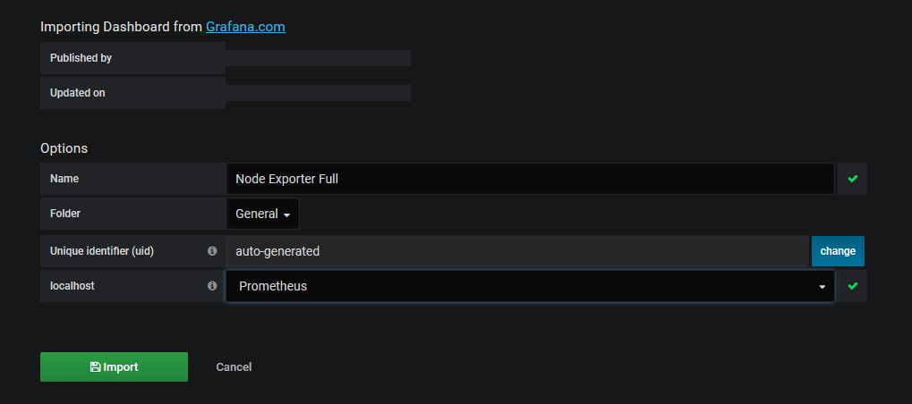Click the Options section heading
The height and width of the screenshot is (404, 912).
click(64, 148)
